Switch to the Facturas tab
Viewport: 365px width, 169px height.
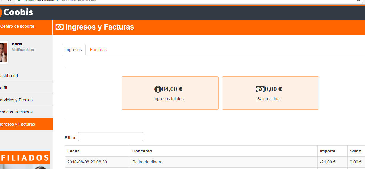(98, 50)
